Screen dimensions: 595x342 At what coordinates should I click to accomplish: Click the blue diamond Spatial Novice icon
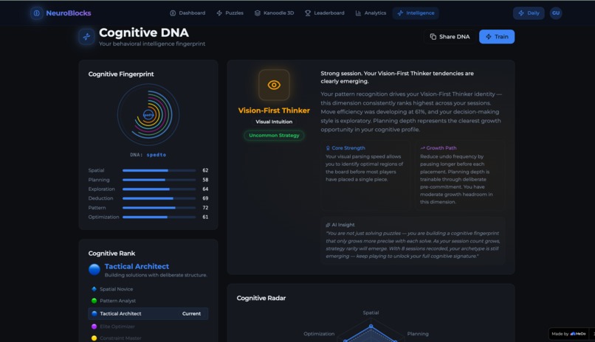pos(94,289)
